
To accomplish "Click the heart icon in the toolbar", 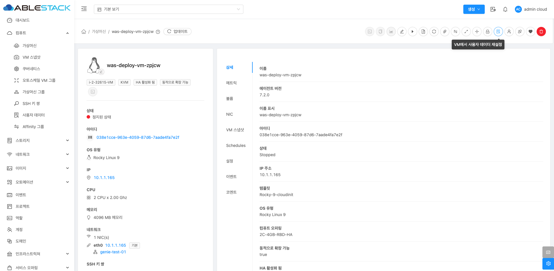I will [531, 32].
